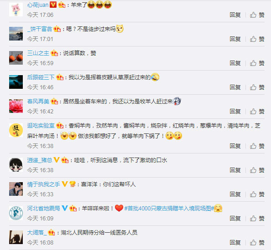Click thumbs-up icon on _饼干富翁's comment

253,39
